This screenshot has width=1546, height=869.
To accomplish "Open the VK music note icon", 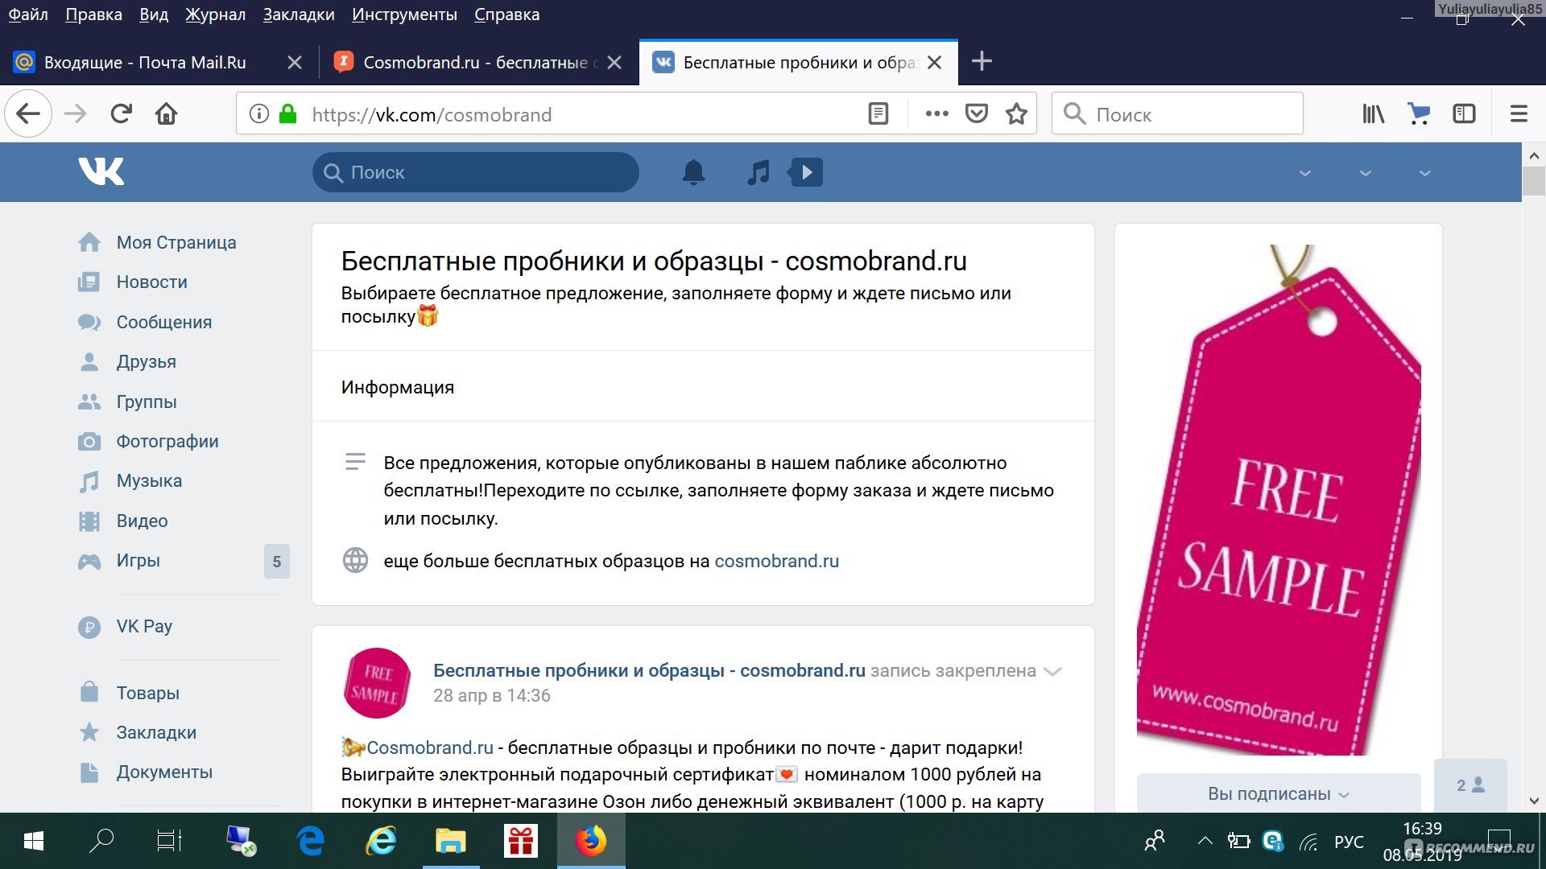I will click(x=758, y=172).
